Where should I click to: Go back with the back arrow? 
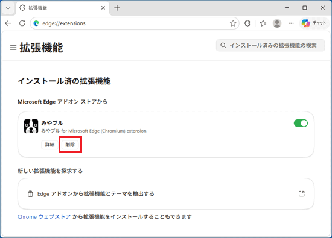pyautogui.click(x=8, y=23)
